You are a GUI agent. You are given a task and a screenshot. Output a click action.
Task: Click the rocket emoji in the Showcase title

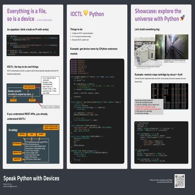(x=182, y=18)
